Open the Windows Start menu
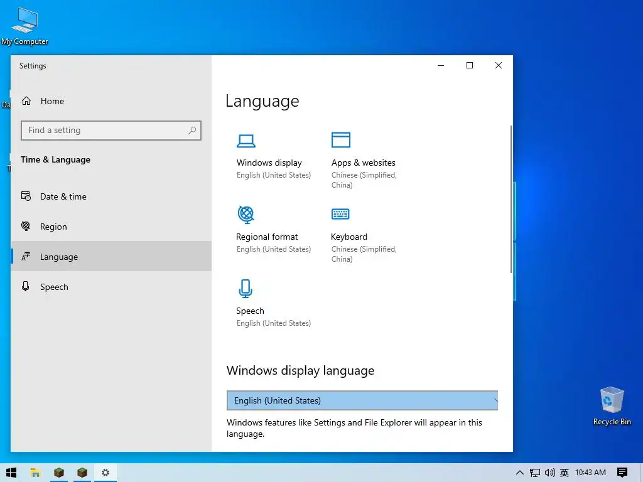643x482 pixels. [11, 473]
